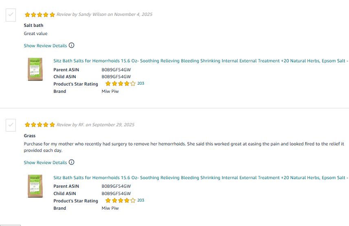Screen dimensions: 349x226
Task: Expand Show Review Details for Salt bath review
Action: pyautogui.click(x=45, y=46)
